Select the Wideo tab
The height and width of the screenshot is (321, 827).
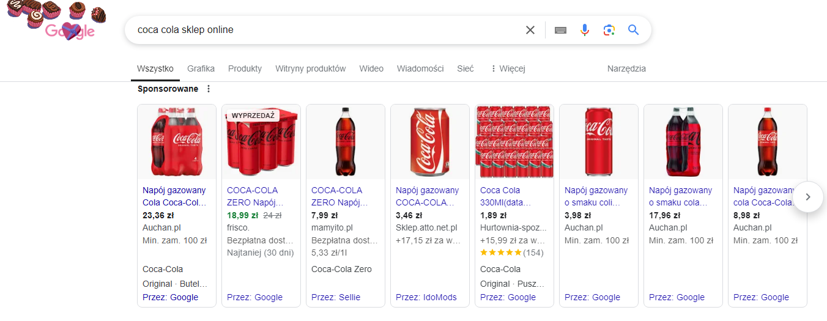(371, 68)
